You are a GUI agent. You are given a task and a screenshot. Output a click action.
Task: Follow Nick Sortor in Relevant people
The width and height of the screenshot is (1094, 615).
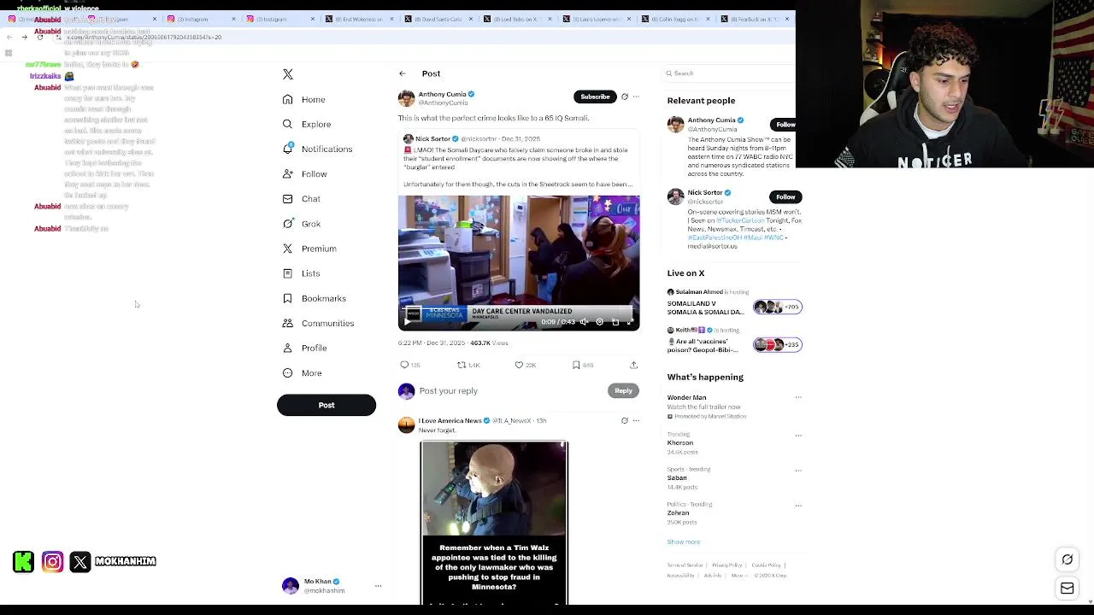[785, 197]
